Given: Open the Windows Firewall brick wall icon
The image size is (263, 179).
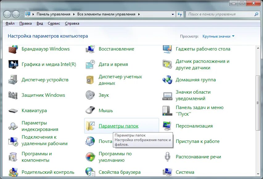Looking at the screenshot, I should click(13, 49).
